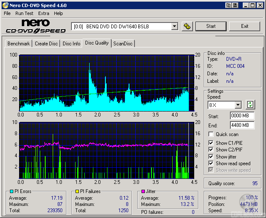This screenshot has height=218, width=266.
Task: Click the yellow PI Failures legend square
Action: point(77,191)
